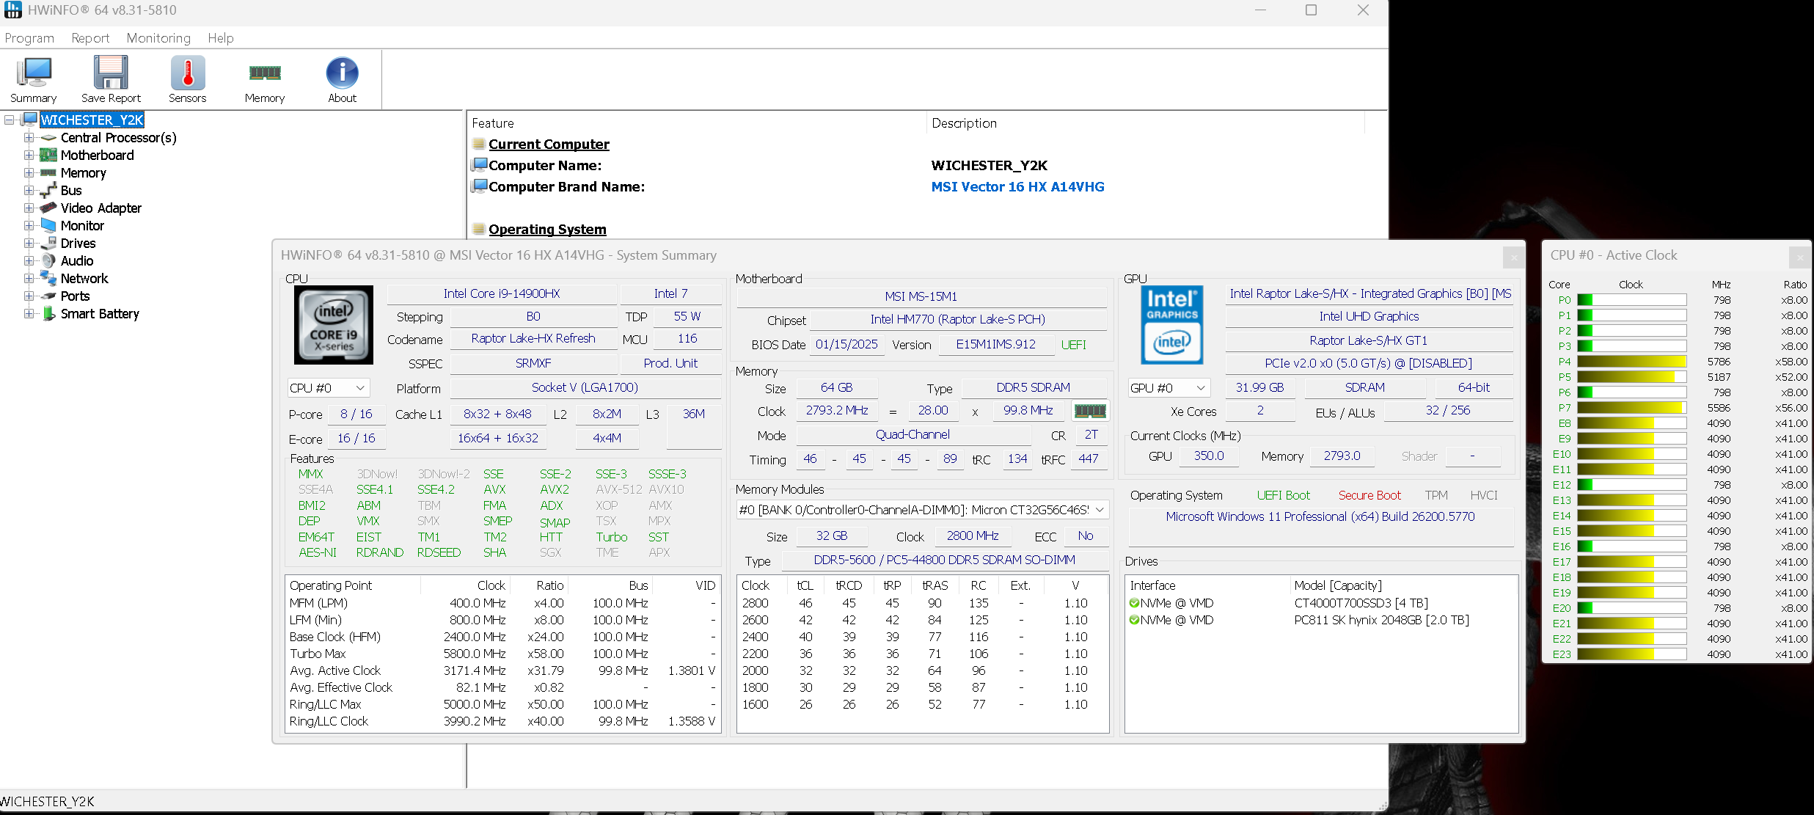Click the Intel HM770 chipset field
The height and width of the screenshot is (815, 1814).
coord(958,320)
